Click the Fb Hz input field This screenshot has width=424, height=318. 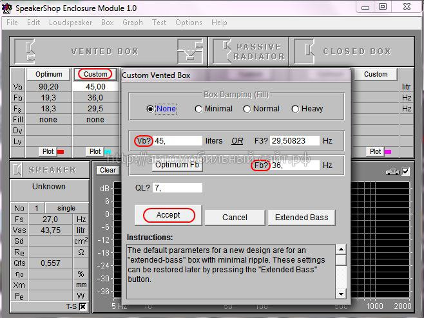coord(294,165)
